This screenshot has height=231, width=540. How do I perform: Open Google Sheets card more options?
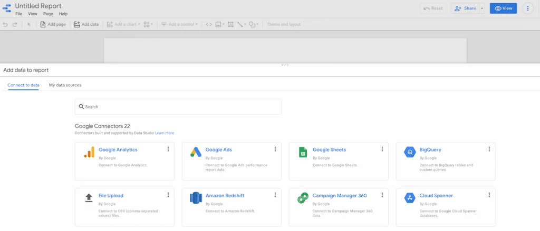coord(382,149)
